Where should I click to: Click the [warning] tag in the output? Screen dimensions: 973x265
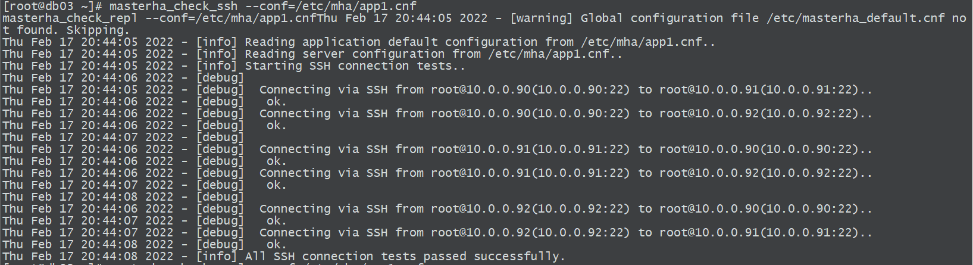point(542,18)
